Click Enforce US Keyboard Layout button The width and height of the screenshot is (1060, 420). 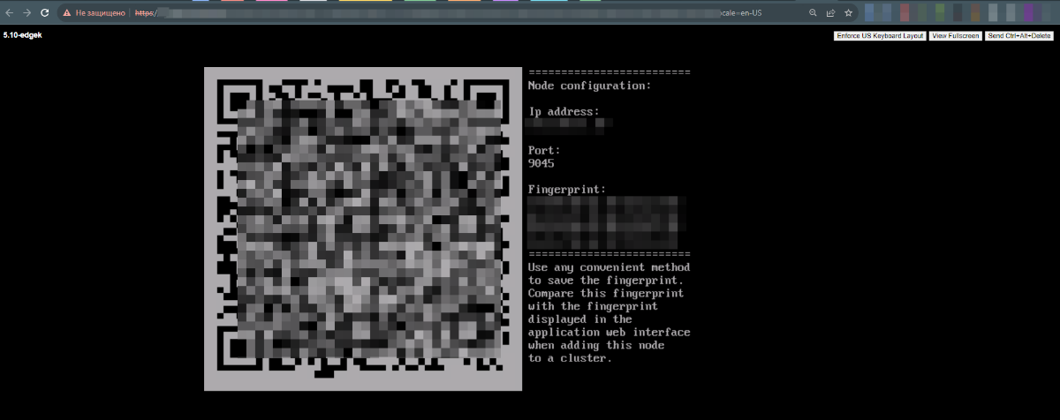[880, 36]
